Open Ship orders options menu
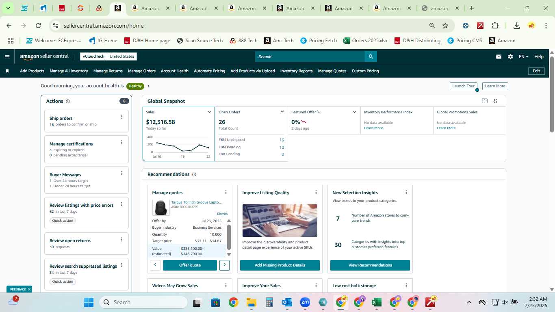 click(x=121, y=117)
